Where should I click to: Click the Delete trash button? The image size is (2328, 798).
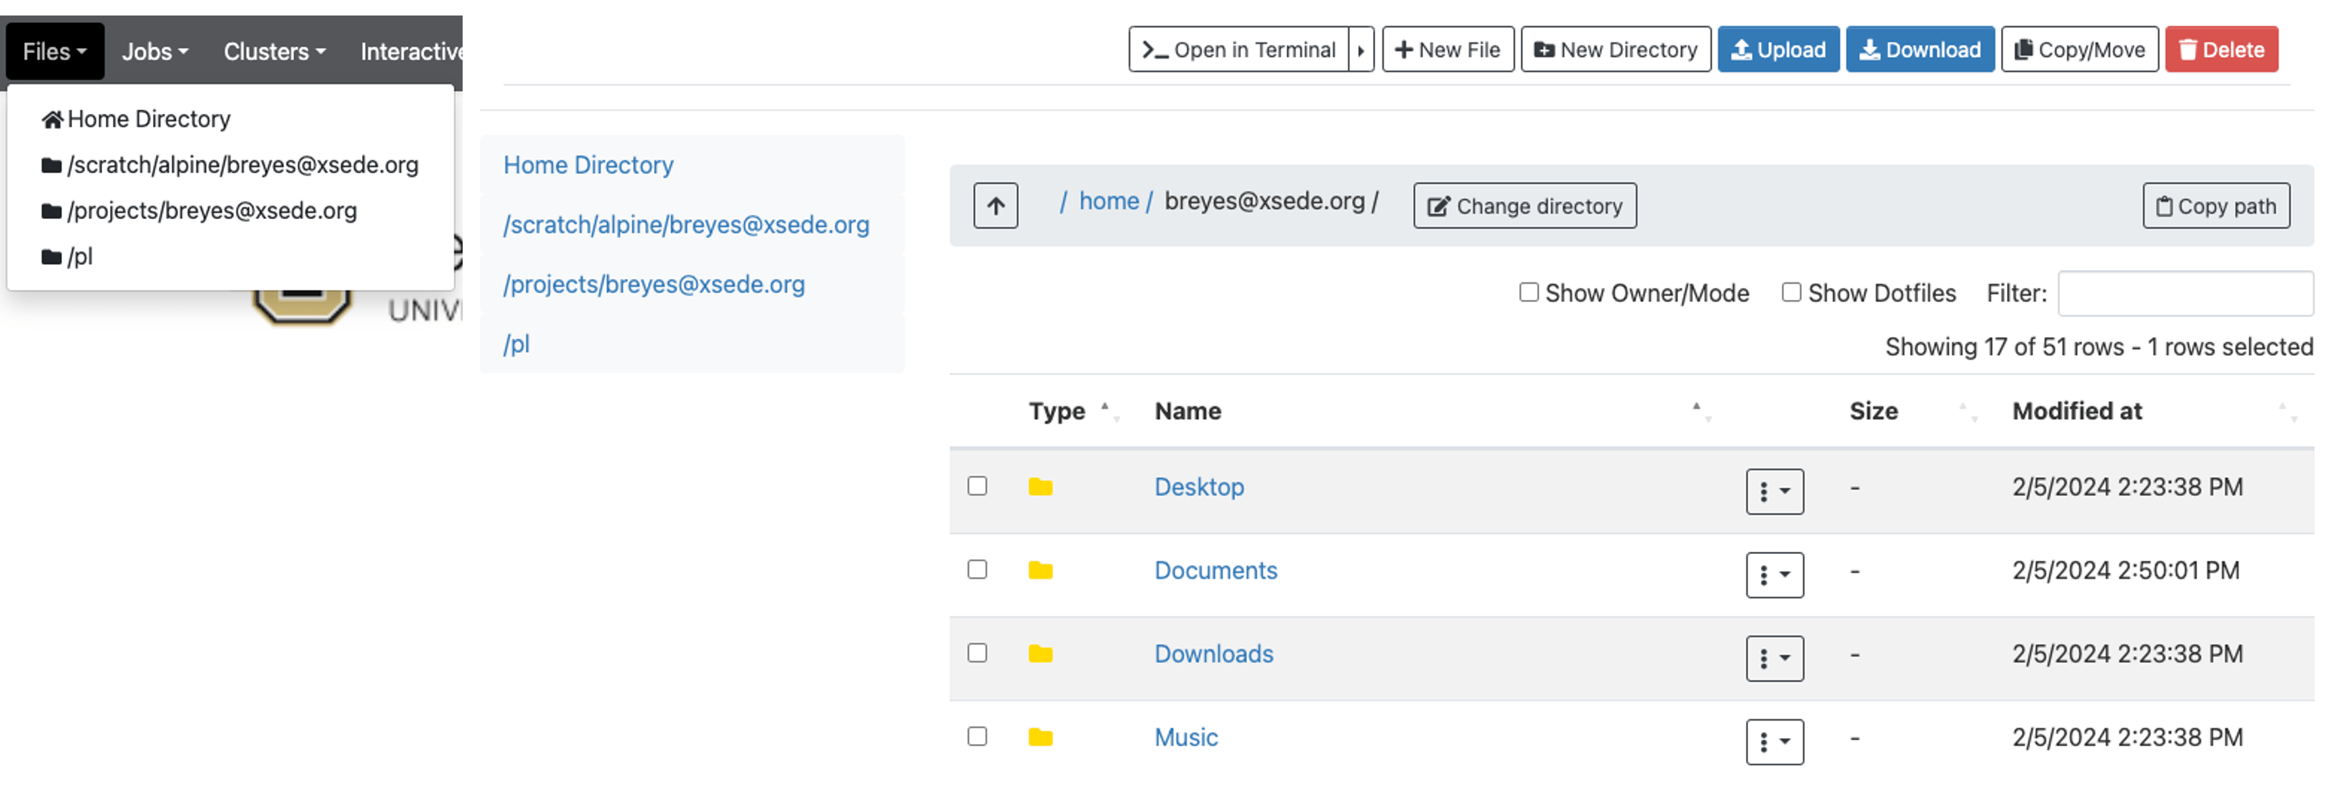pos(2221,50)
